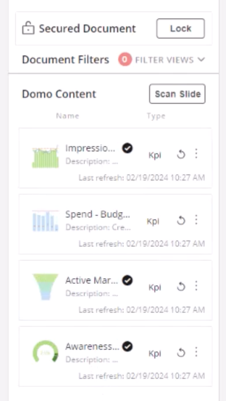
Task: Click the Impressio... card name
Action: click(90, 148)
